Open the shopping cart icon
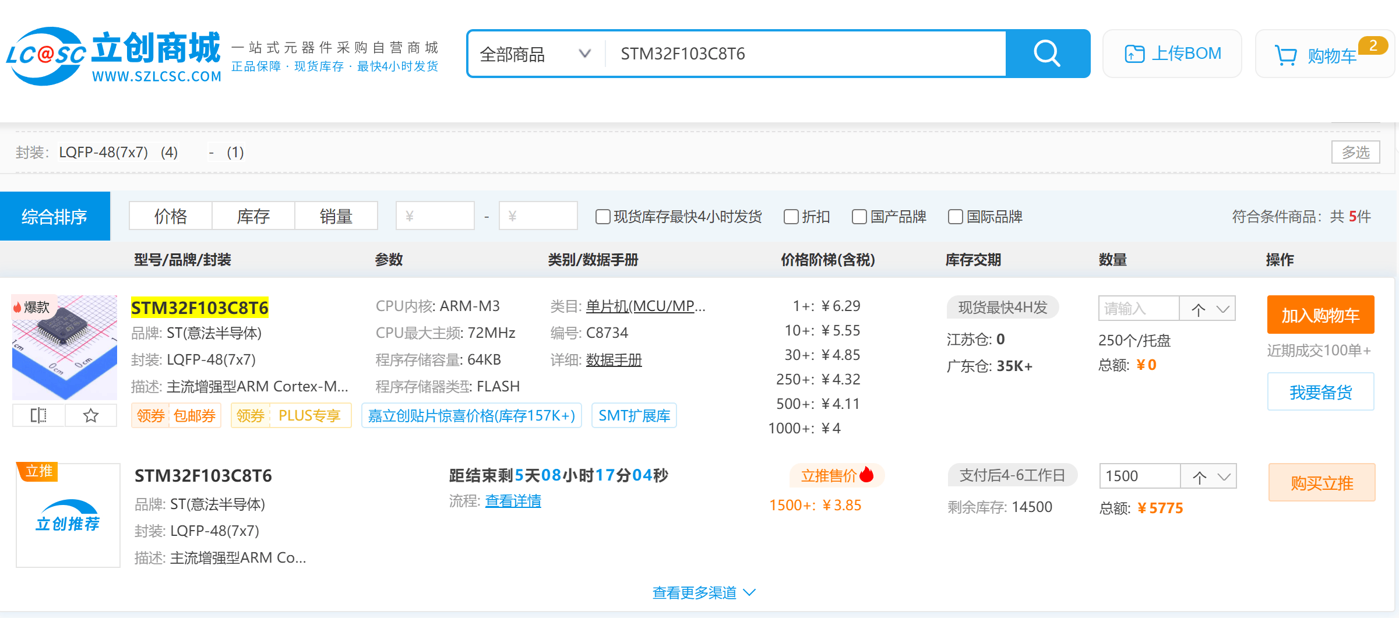The height and width of the screenshot is (618, 1399). [1285, 55]
